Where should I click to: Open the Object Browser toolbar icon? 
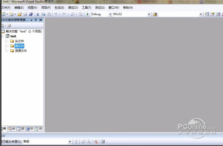(218, 14)
